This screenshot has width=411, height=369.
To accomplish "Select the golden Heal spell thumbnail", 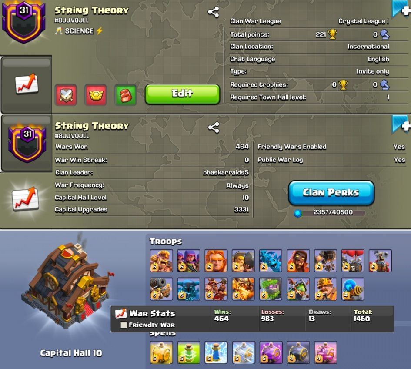I will click(x=161, y=352).
